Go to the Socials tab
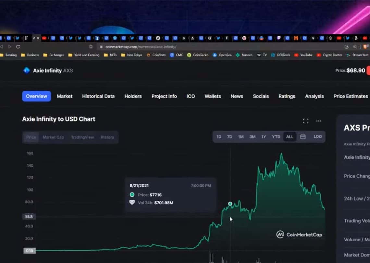The image size is (370, 263). (x=261, y=96)
